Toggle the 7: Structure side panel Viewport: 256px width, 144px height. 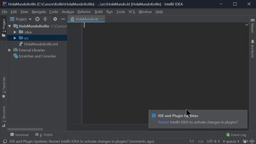point(4,116)
